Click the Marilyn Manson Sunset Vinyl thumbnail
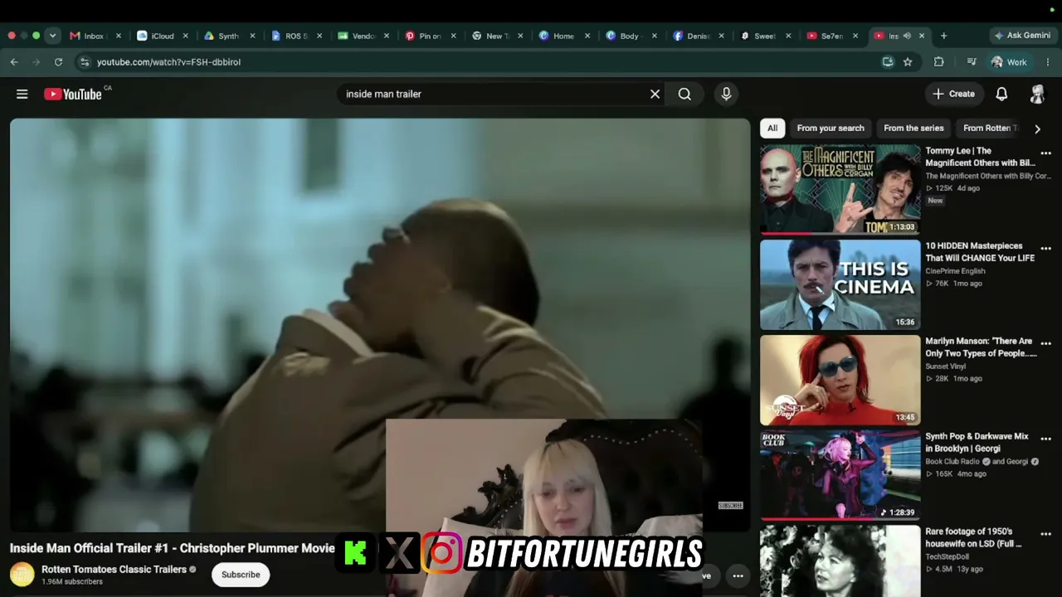The width and height of the screenshot is (1062, 597). [840, 380]
